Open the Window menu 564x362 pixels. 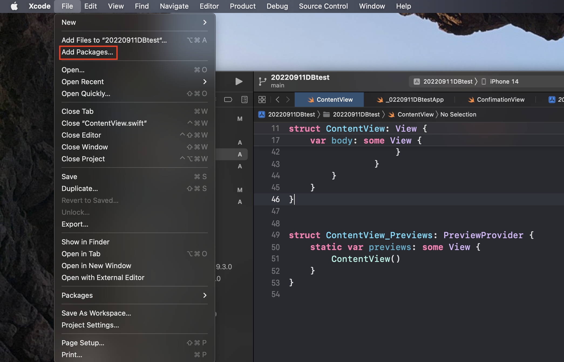tap(372, 6)
